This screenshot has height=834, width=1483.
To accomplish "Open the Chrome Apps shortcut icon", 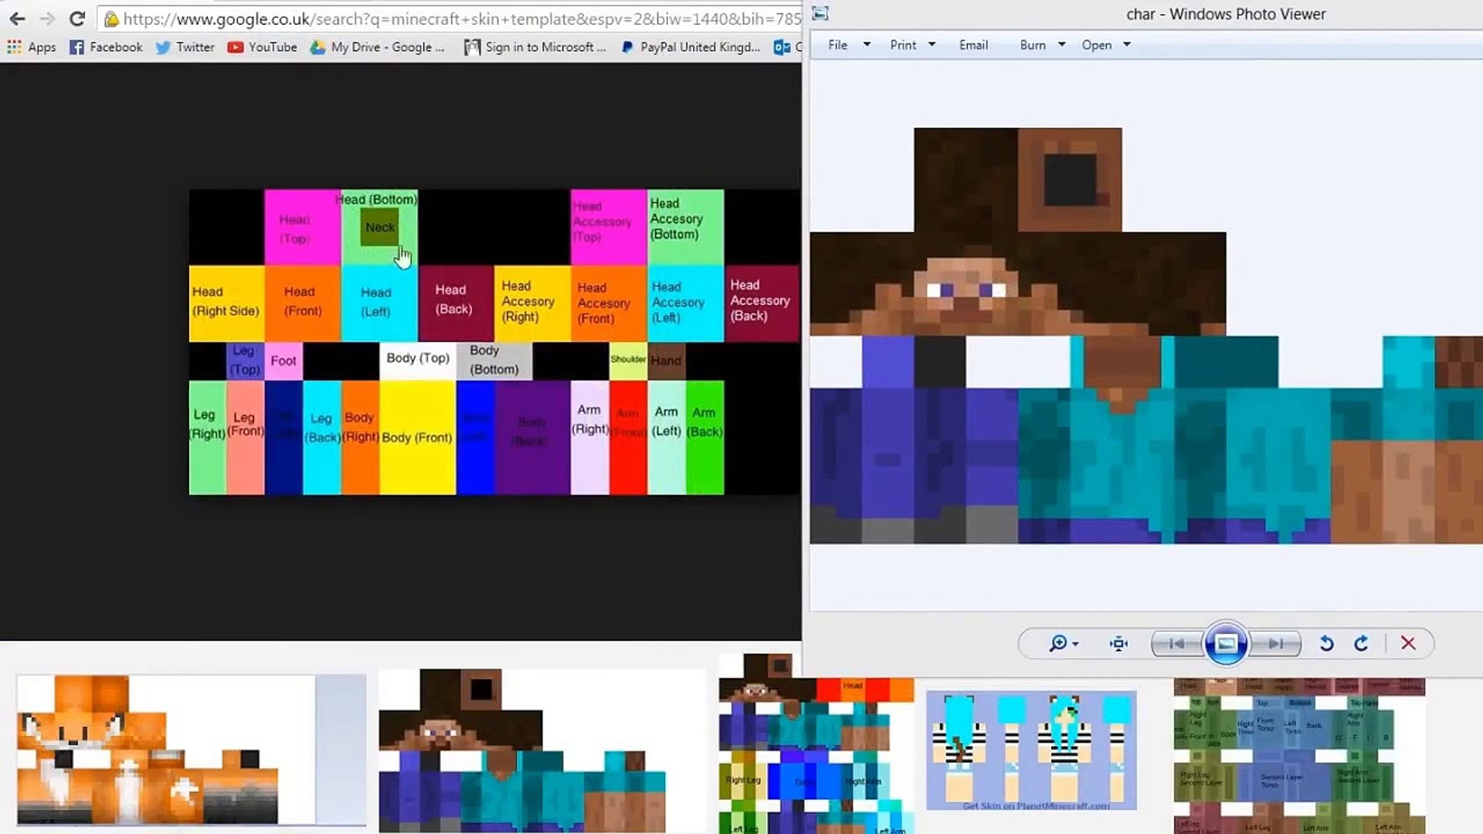I will tap(14, 47).
